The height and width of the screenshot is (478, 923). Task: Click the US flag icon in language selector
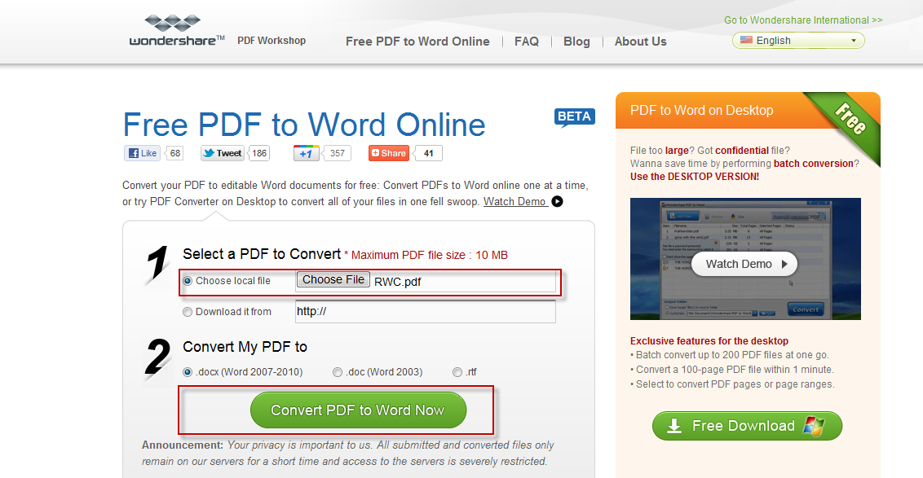click(746, 40)
